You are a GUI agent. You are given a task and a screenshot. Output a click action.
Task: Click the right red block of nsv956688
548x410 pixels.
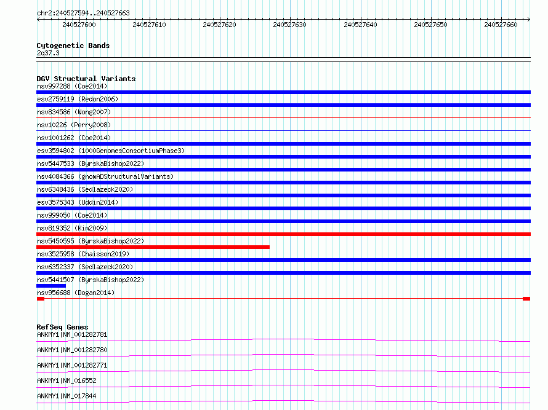(526, 299)
